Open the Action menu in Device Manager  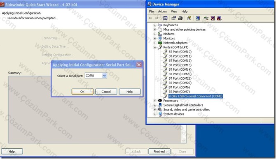point(162,12)
